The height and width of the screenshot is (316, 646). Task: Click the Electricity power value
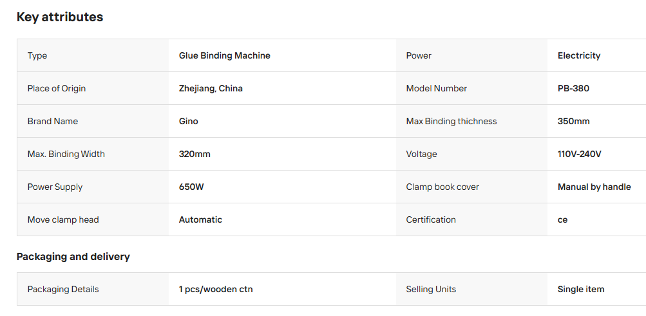point(579,55)
